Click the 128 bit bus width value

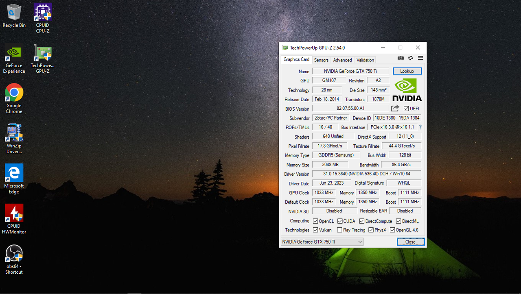pyautogui.click(x=405, y=155)
